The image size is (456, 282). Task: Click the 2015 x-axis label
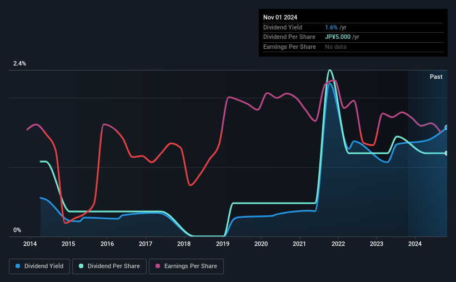[x=68, y=244]
